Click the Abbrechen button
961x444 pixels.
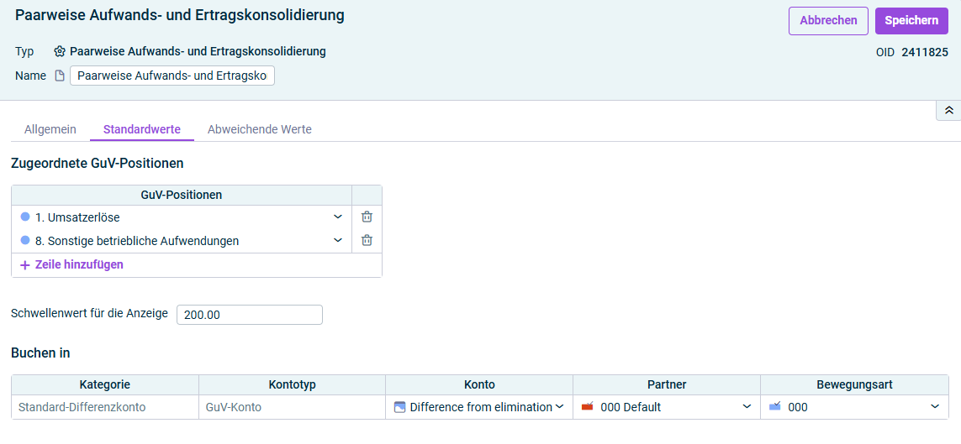coord(829,21)
